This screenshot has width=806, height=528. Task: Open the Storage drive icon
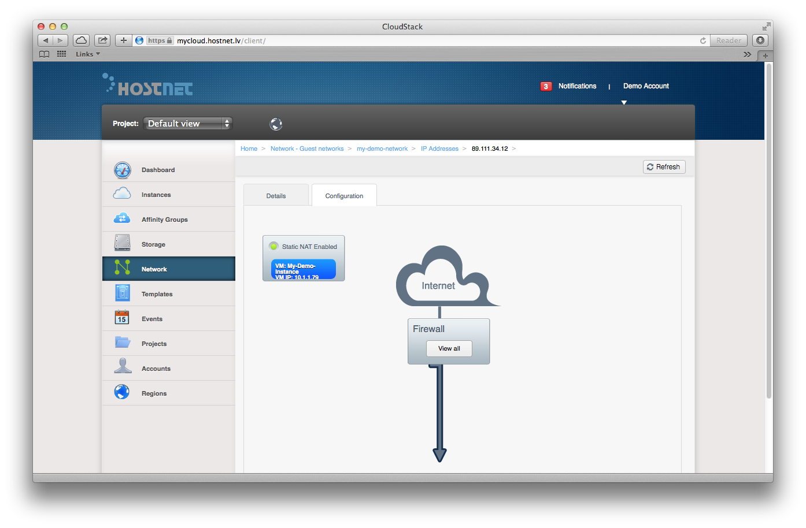[122, 243]
